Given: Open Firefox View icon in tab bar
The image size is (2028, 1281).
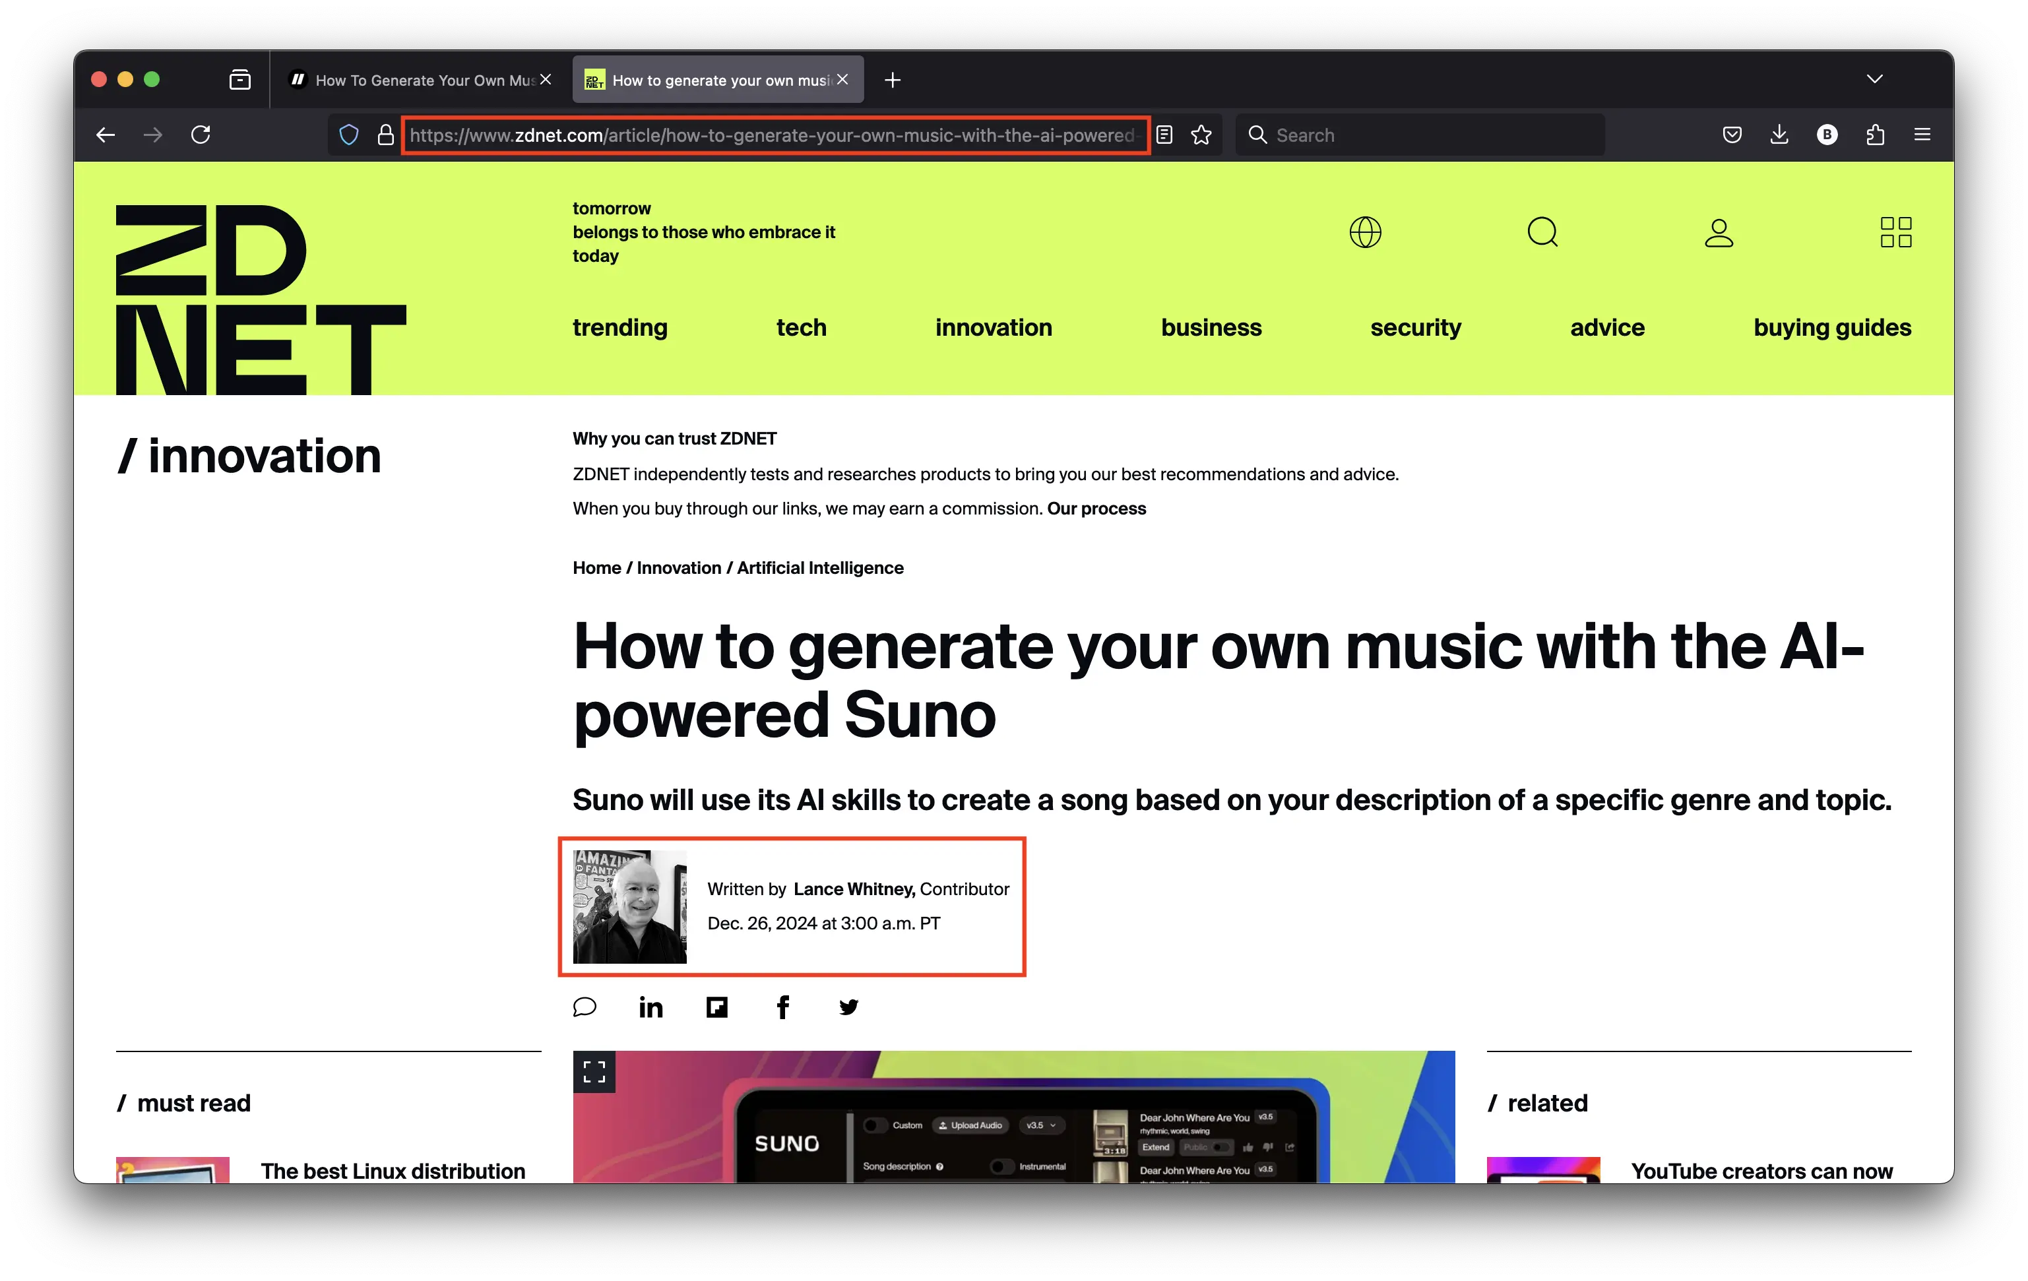Looking at the screenshot, I should click(x=240, y=80).
